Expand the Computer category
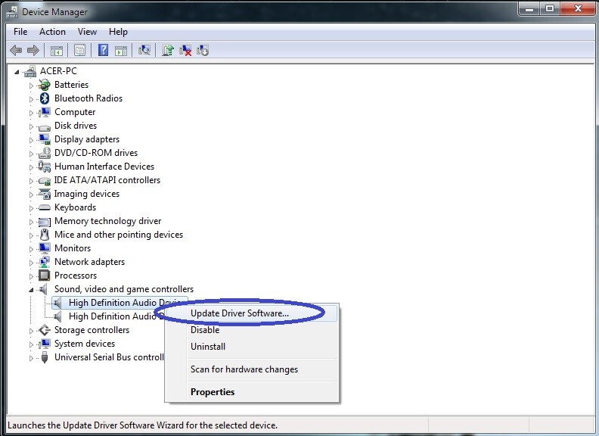Viewport: 599px width, 436px height. click(31, 113)
